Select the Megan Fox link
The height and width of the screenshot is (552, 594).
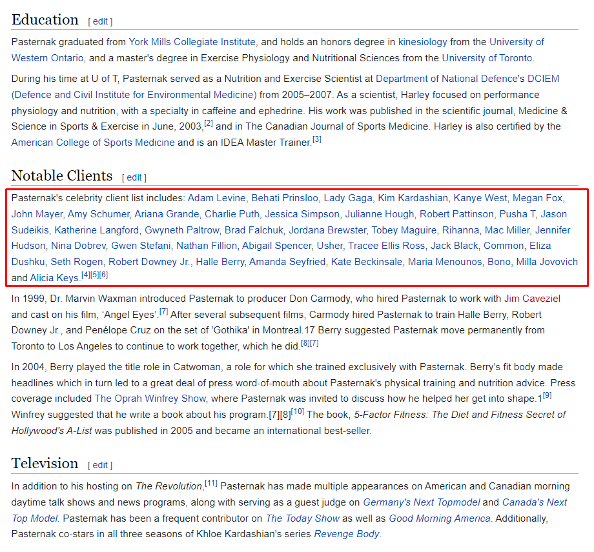click(x=538, y=198)
